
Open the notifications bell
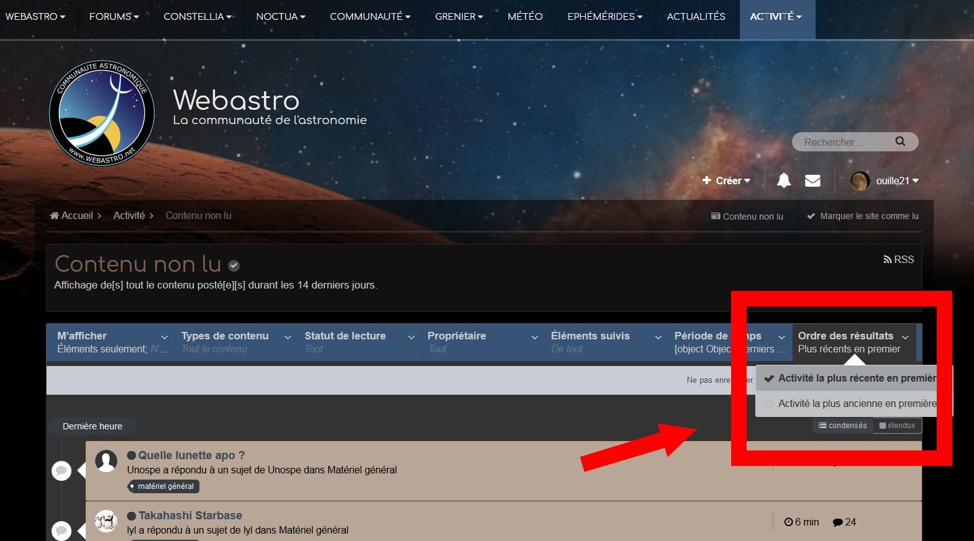(x=784, y=181)
